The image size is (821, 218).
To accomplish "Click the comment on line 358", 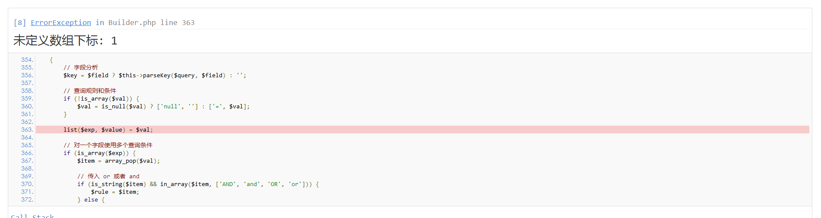I will (x=90, y=91).
